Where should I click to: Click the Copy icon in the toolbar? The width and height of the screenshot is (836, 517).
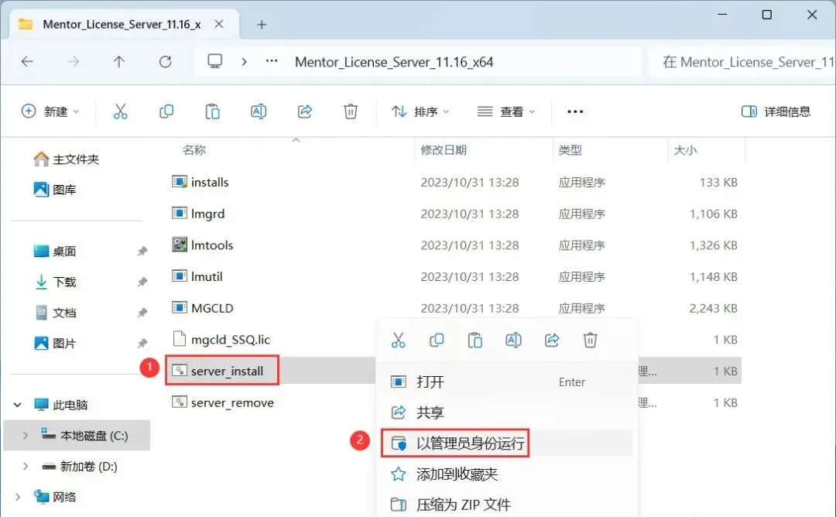pos(166,111)
